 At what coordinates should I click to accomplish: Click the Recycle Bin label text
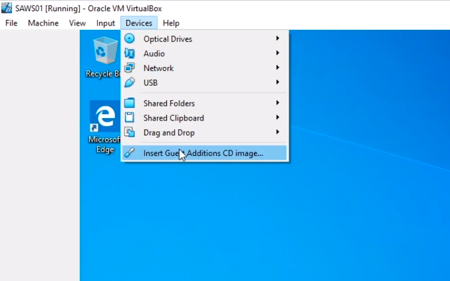103,74
